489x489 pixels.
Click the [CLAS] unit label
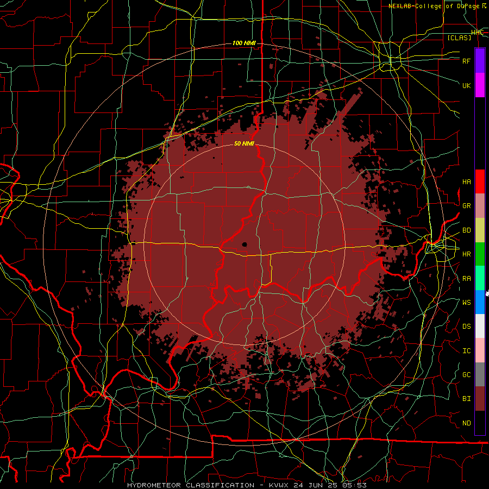(459, 37)
